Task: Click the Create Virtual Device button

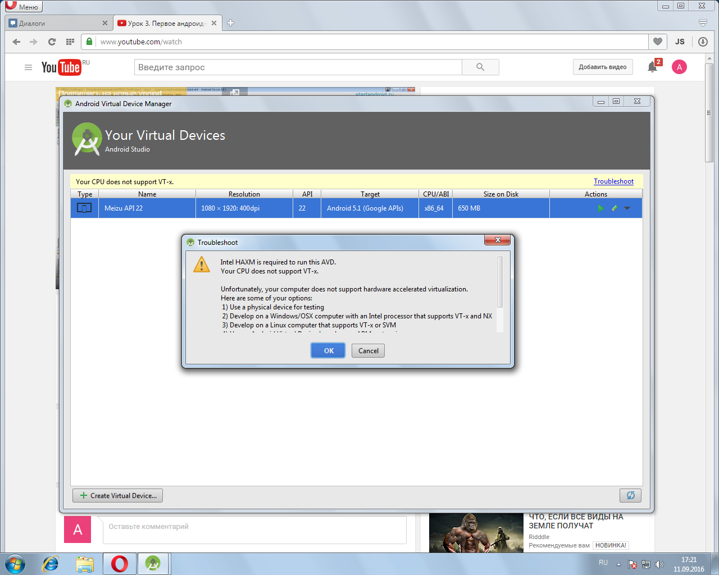Action: [118, 495]
